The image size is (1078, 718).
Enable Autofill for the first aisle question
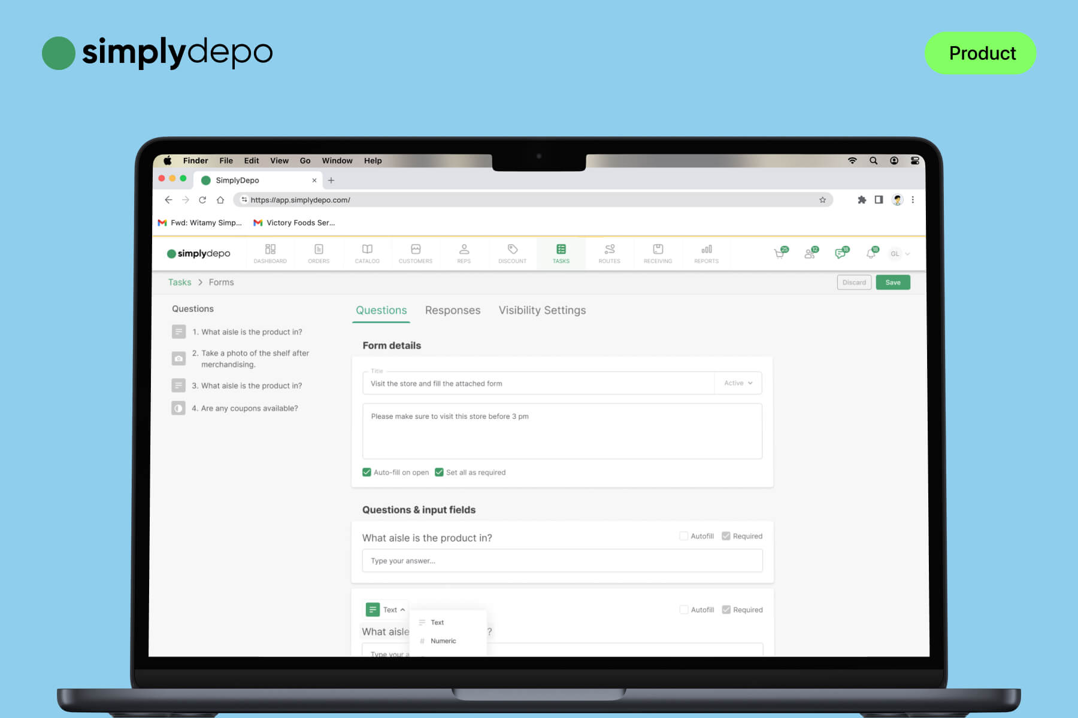pyautogui.click(x=683, y=536)
